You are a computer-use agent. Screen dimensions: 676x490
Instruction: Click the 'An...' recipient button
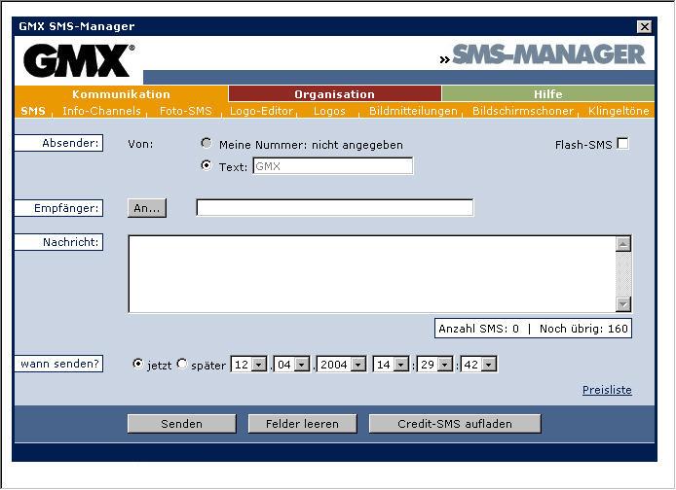147,208
